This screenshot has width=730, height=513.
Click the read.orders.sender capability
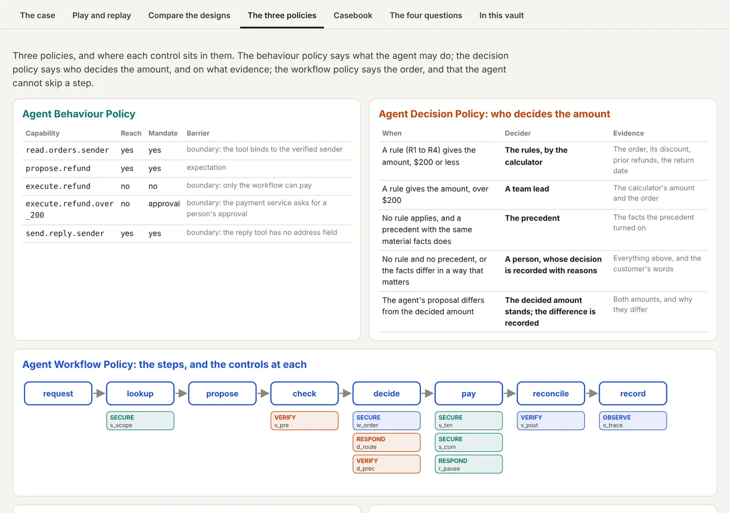point(67,150)
